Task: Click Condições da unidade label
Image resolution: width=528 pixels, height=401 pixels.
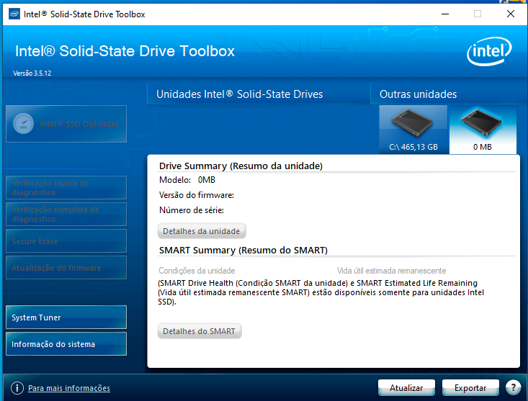Action: 197,271
